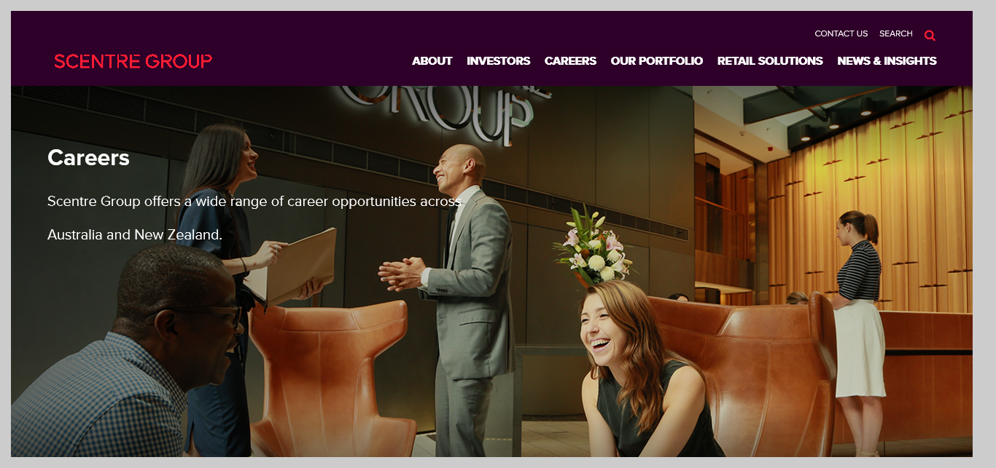
Task: Click the folder held by the dark-haired woman
Action: coord(290,267)
